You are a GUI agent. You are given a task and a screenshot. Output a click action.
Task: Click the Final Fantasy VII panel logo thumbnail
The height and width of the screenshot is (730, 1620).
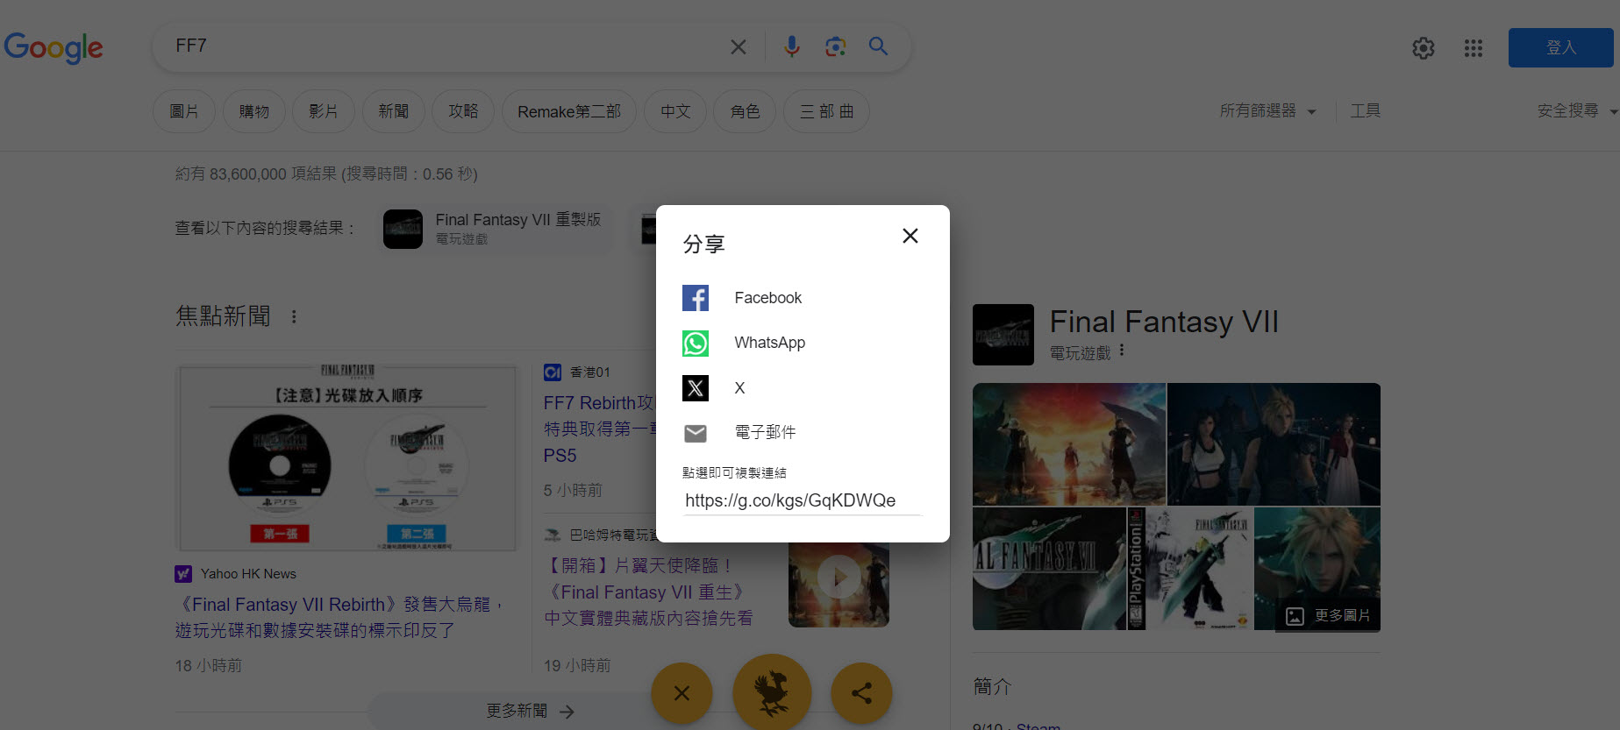[1003, 335]
